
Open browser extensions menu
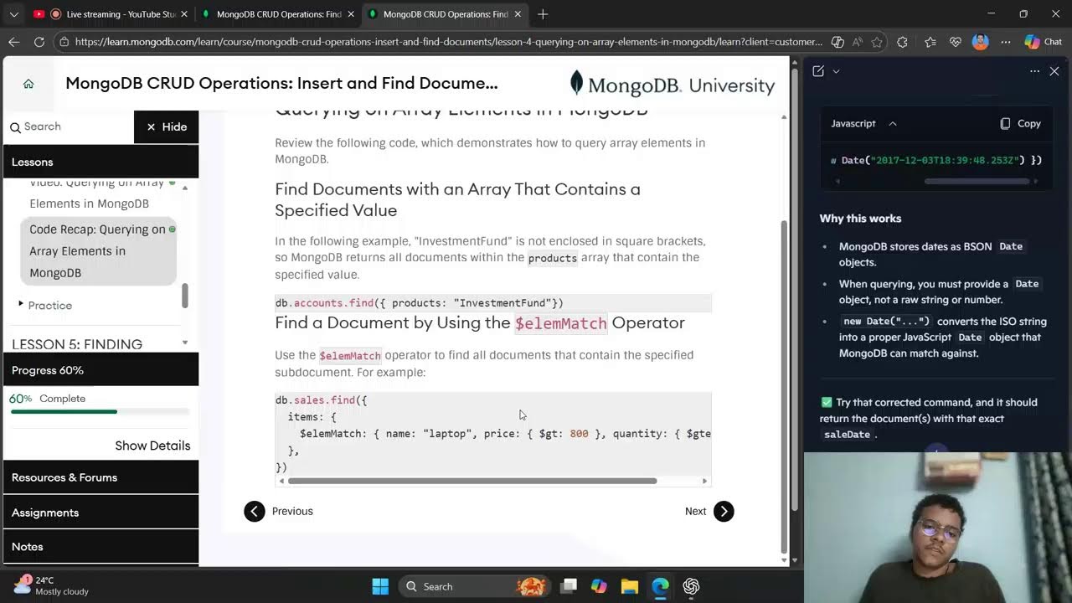click(902, 42)
